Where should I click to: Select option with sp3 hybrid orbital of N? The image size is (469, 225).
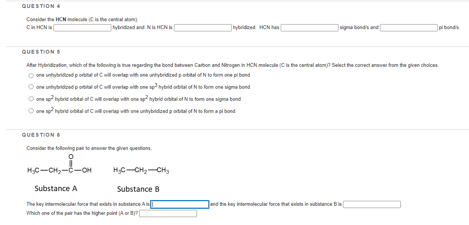pos(31,86)
